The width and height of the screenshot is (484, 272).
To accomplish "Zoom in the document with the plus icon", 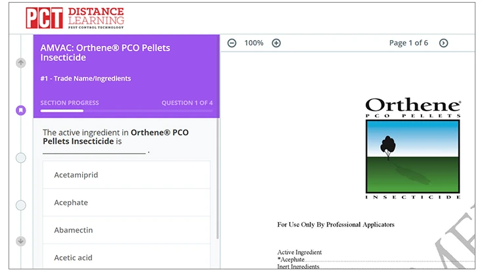I will (x=276, y=43).
